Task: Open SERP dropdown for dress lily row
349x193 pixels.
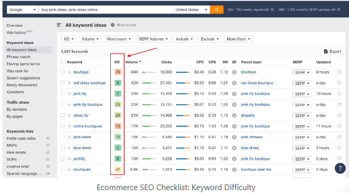Action: tap(302, 116)
